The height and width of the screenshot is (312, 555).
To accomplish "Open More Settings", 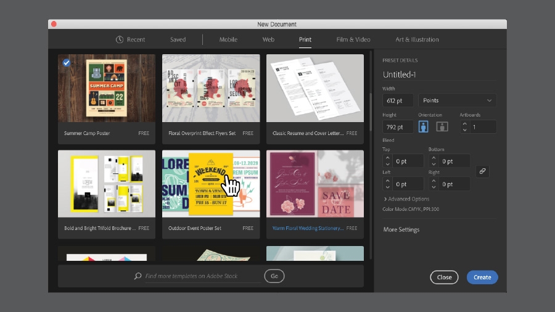I will 401,229.
